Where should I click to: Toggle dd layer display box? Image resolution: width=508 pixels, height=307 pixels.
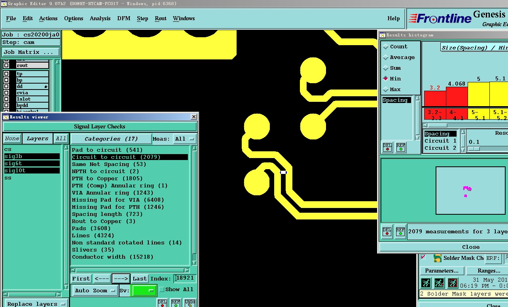(6, 86)
